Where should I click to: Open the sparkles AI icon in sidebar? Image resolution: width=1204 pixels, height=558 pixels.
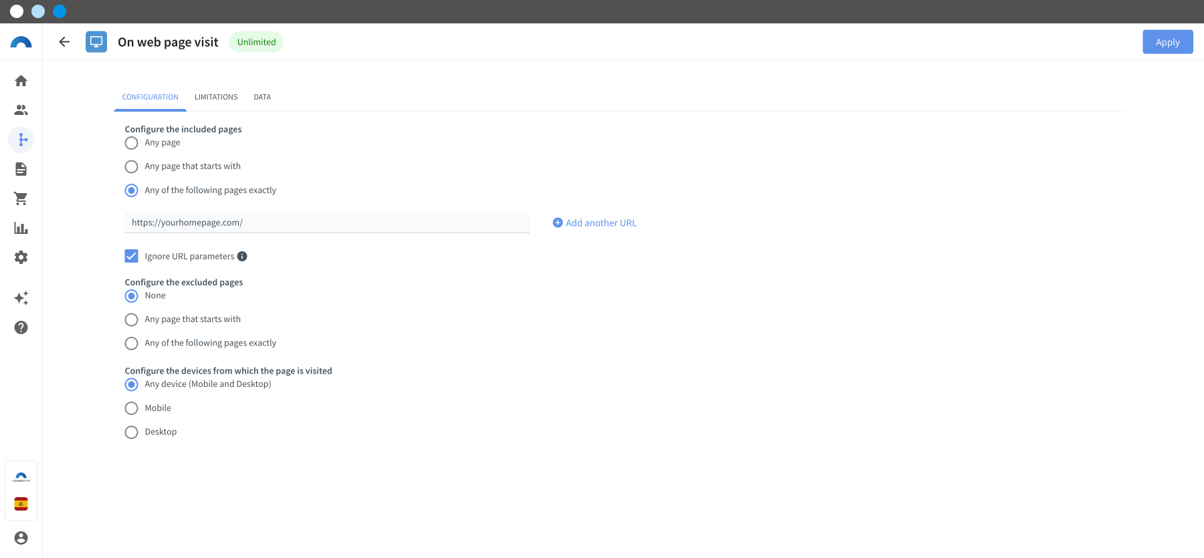coord(21,298)
